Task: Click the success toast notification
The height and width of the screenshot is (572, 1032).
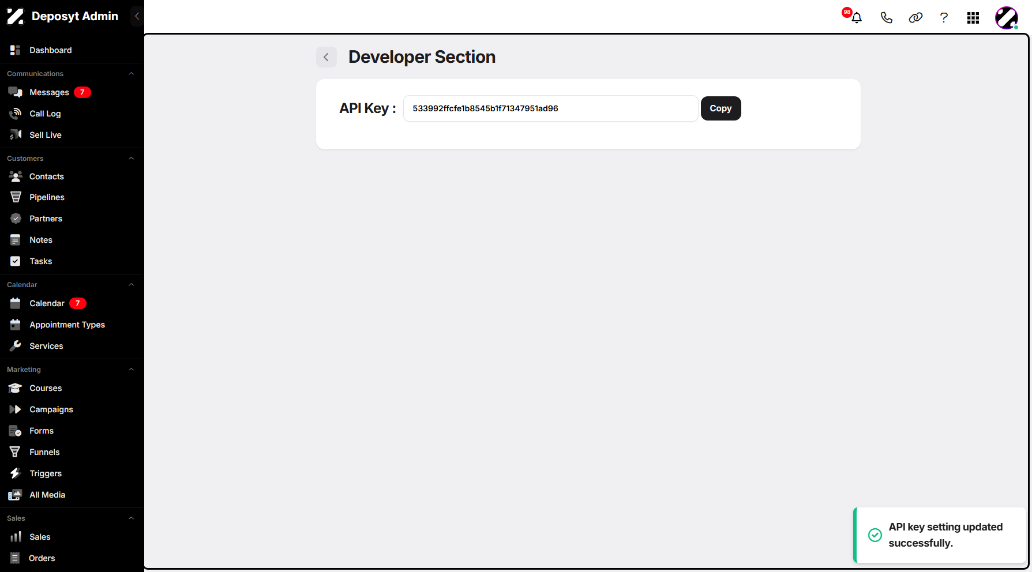Action: coord(940,535)
